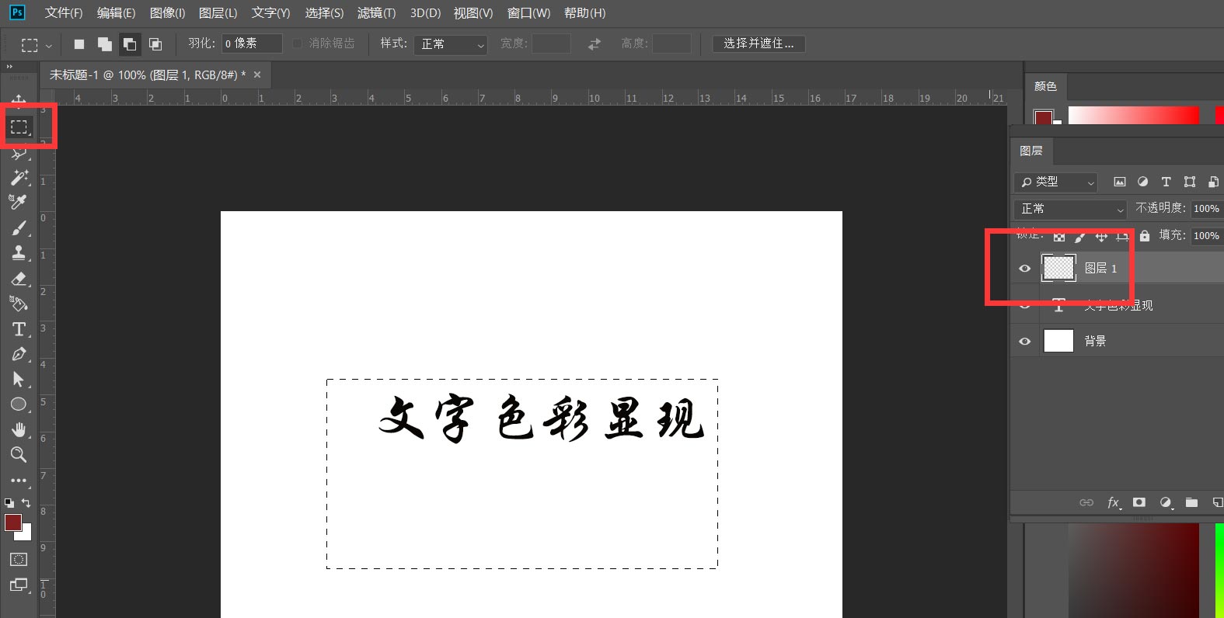1224x618 pixels.
Task: Create a new layer group folder
Action: pyautogui.click(x=1191, y=502)
